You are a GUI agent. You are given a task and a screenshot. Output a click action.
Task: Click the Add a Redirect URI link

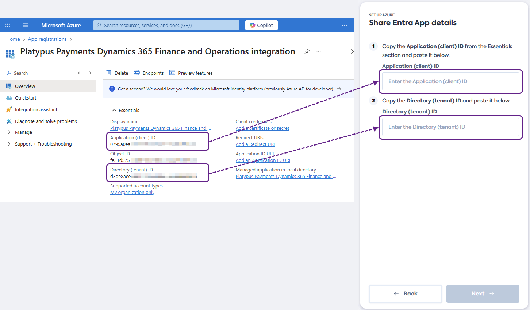255,144
